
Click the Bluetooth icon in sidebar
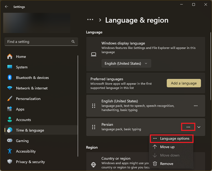point(10,78)
